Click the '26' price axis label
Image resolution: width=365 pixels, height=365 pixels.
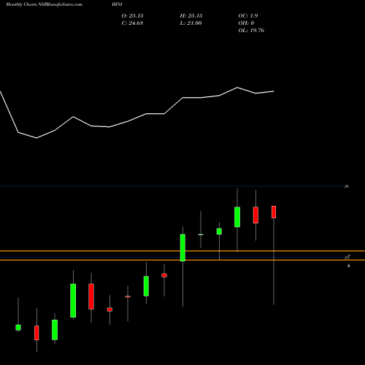pyautogui.click(x=347, y=186)
